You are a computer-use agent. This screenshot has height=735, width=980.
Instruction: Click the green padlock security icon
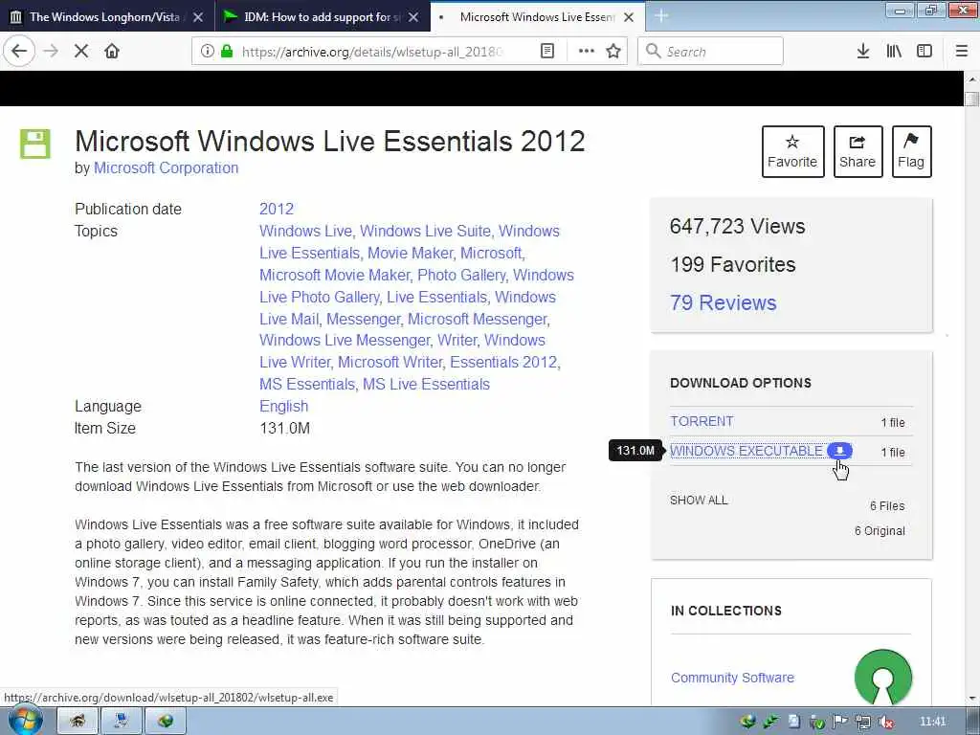pyautogui.click(x=226, y=52)
